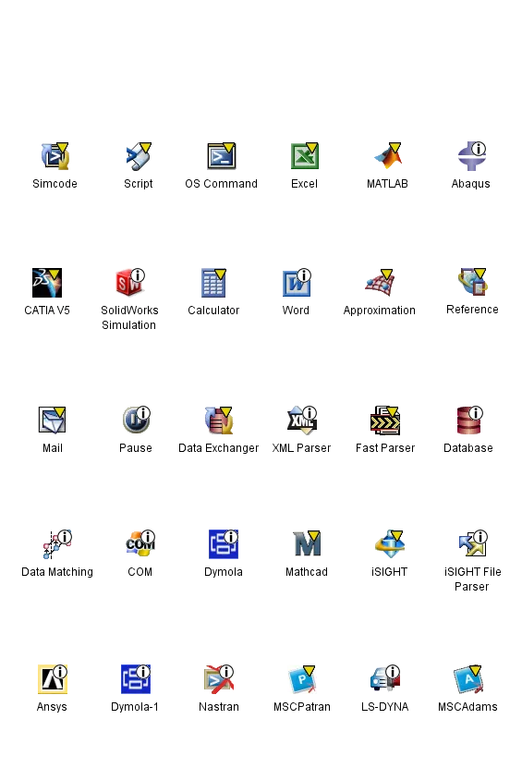Select the MATLAB component icon
Image resolution: width=522 pixels, height=768 pixels.
[388, 156]
